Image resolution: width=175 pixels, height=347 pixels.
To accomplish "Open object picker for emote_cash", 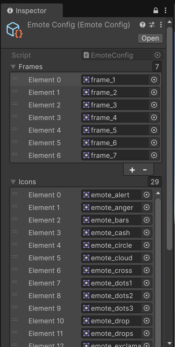I will coord(147,233).
